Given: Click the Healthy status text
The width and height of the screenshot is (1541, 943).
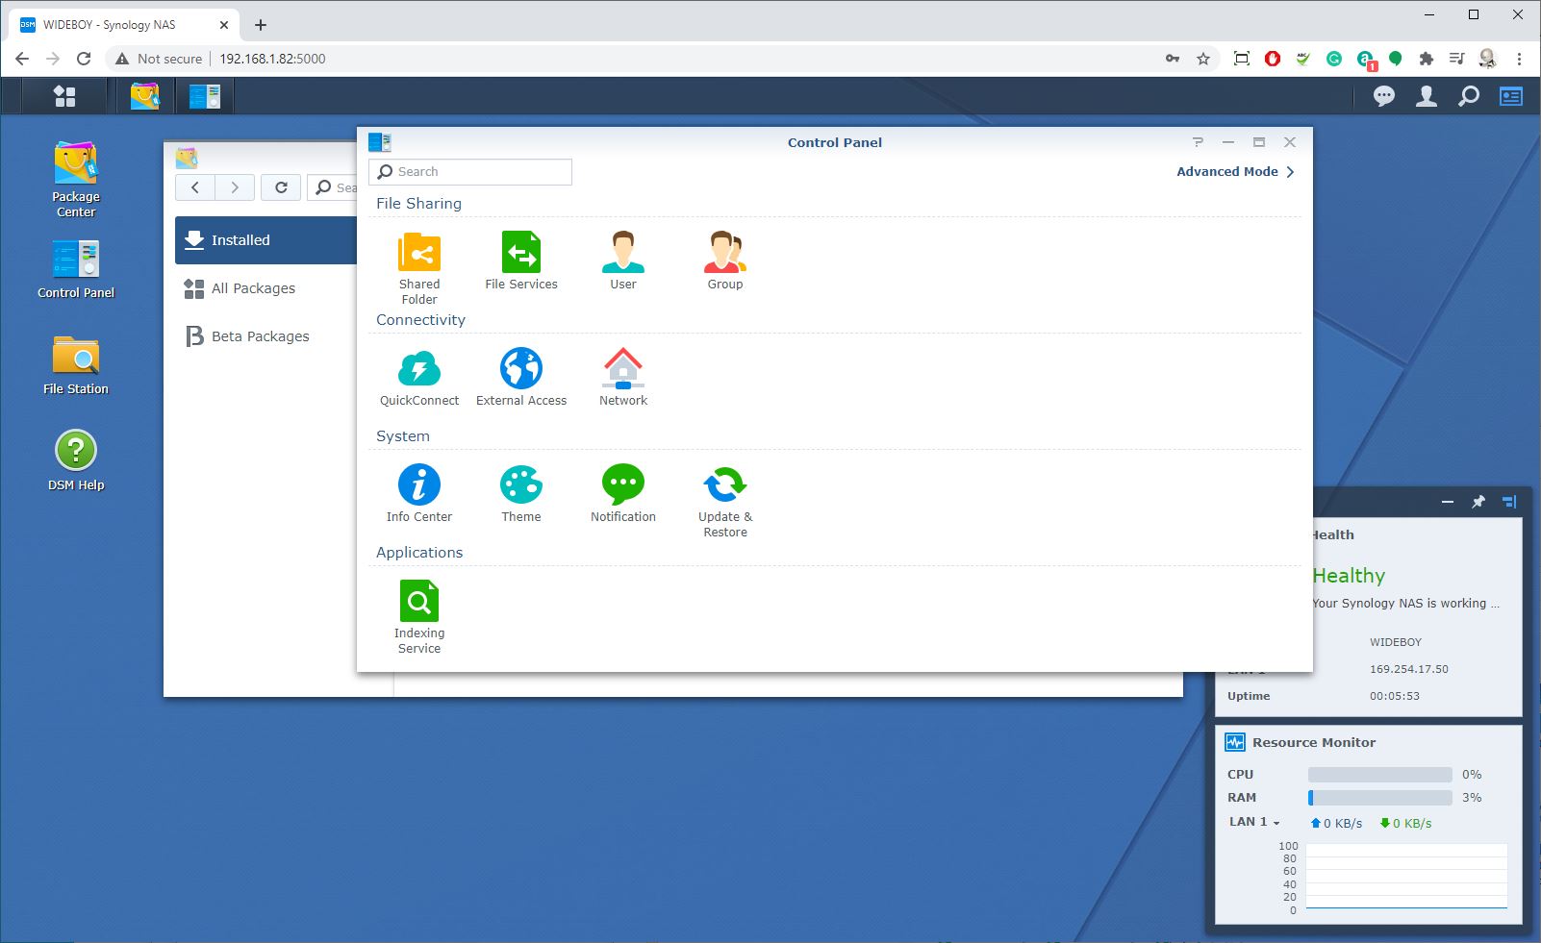Looking at the screenshot, I should (1349, 576).
